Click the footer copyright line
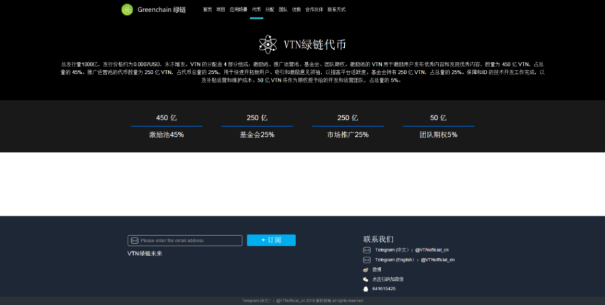The height and width of the screenshot is (305, 605). click(x=302, y=301)
